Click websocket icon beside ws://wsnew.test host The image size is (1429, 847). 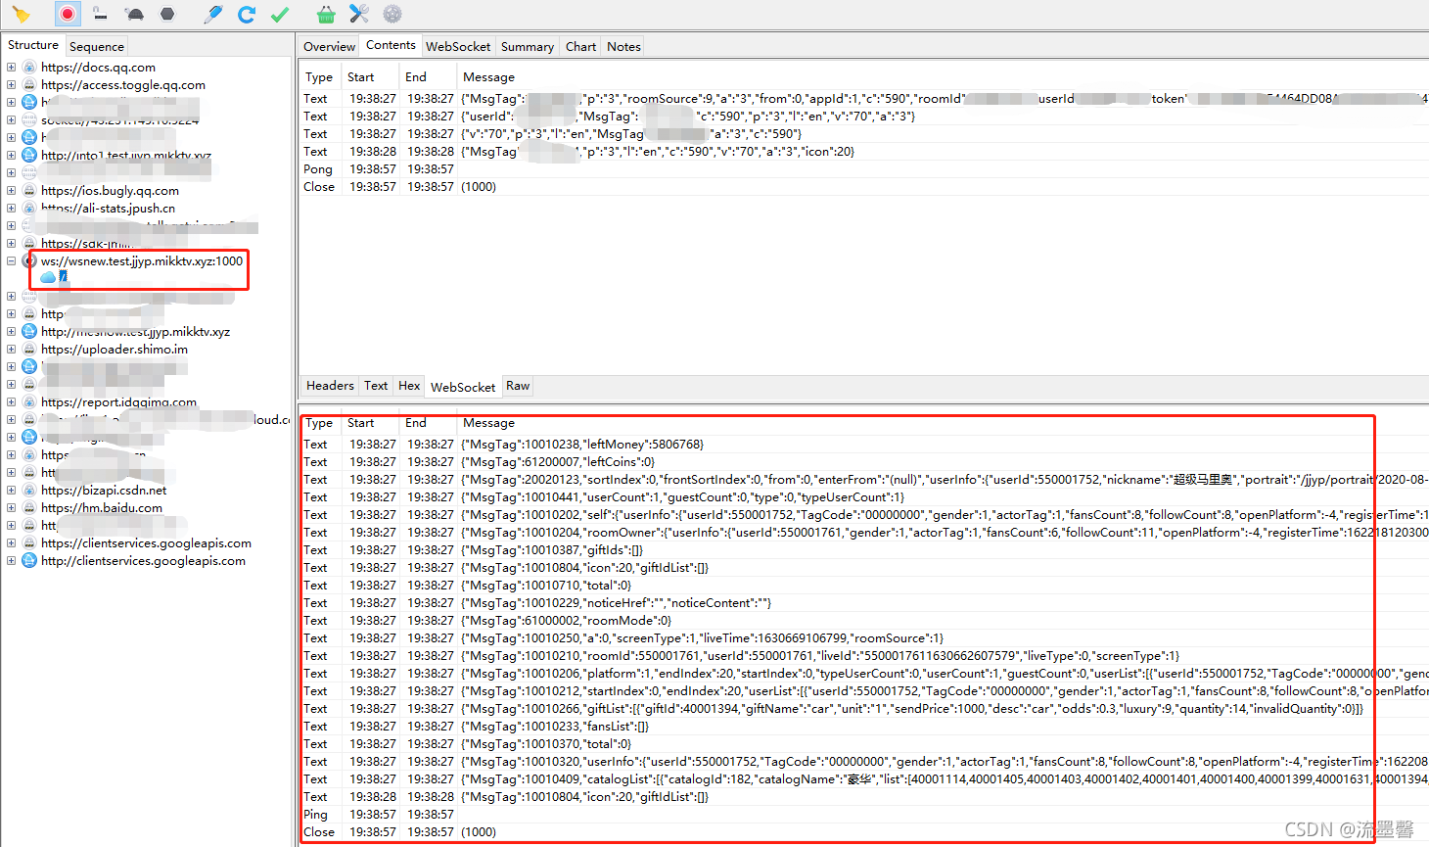pyautogui.click(x=29, y=261)
